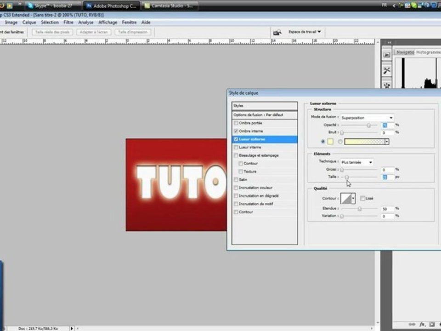
Task: Click Taille réelle des pixels button
Action: click(52, 32)
